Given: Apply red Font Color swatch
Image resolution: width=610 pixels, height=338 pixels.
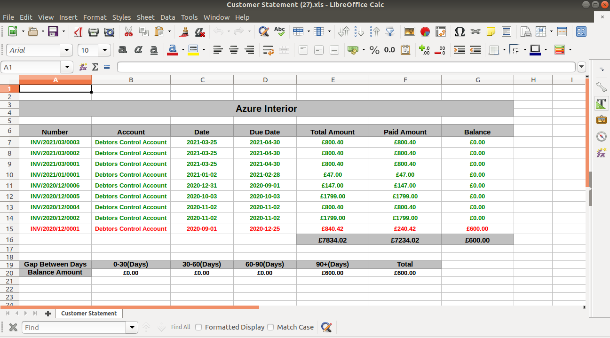Looking at the screenshot, I should [x=173, y=50].
